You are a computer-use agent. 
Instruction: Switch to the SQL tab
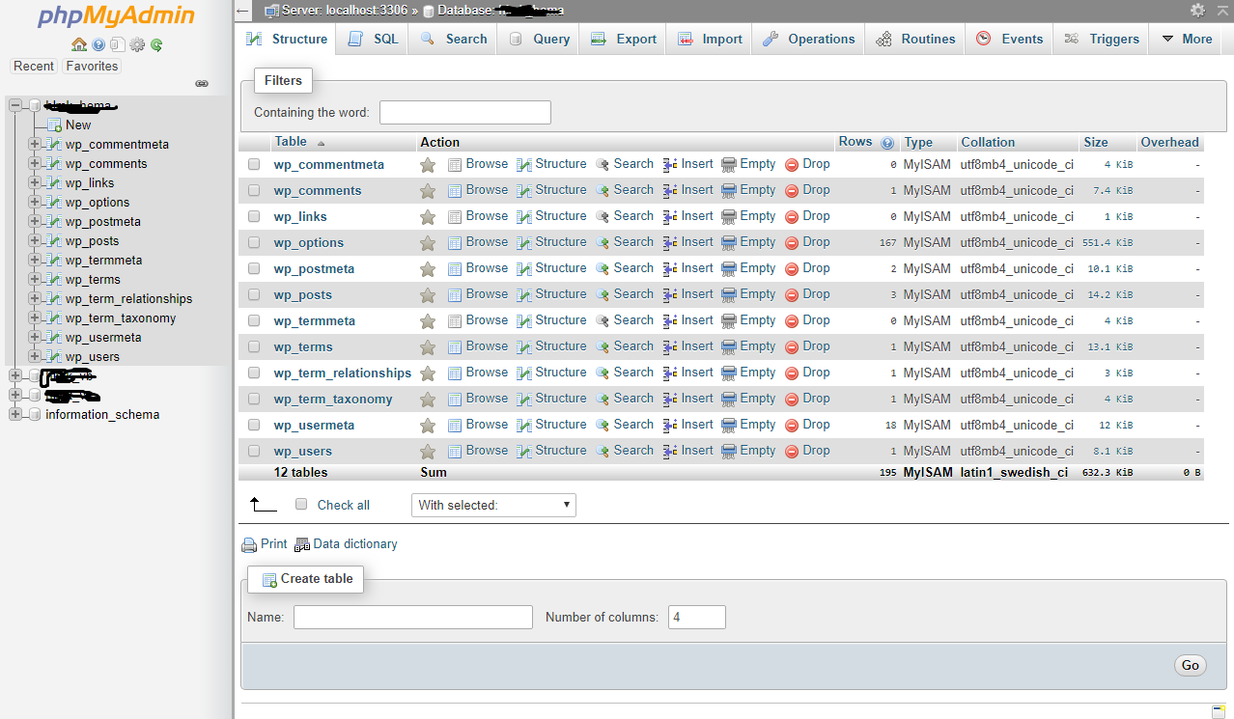[373, 40]
